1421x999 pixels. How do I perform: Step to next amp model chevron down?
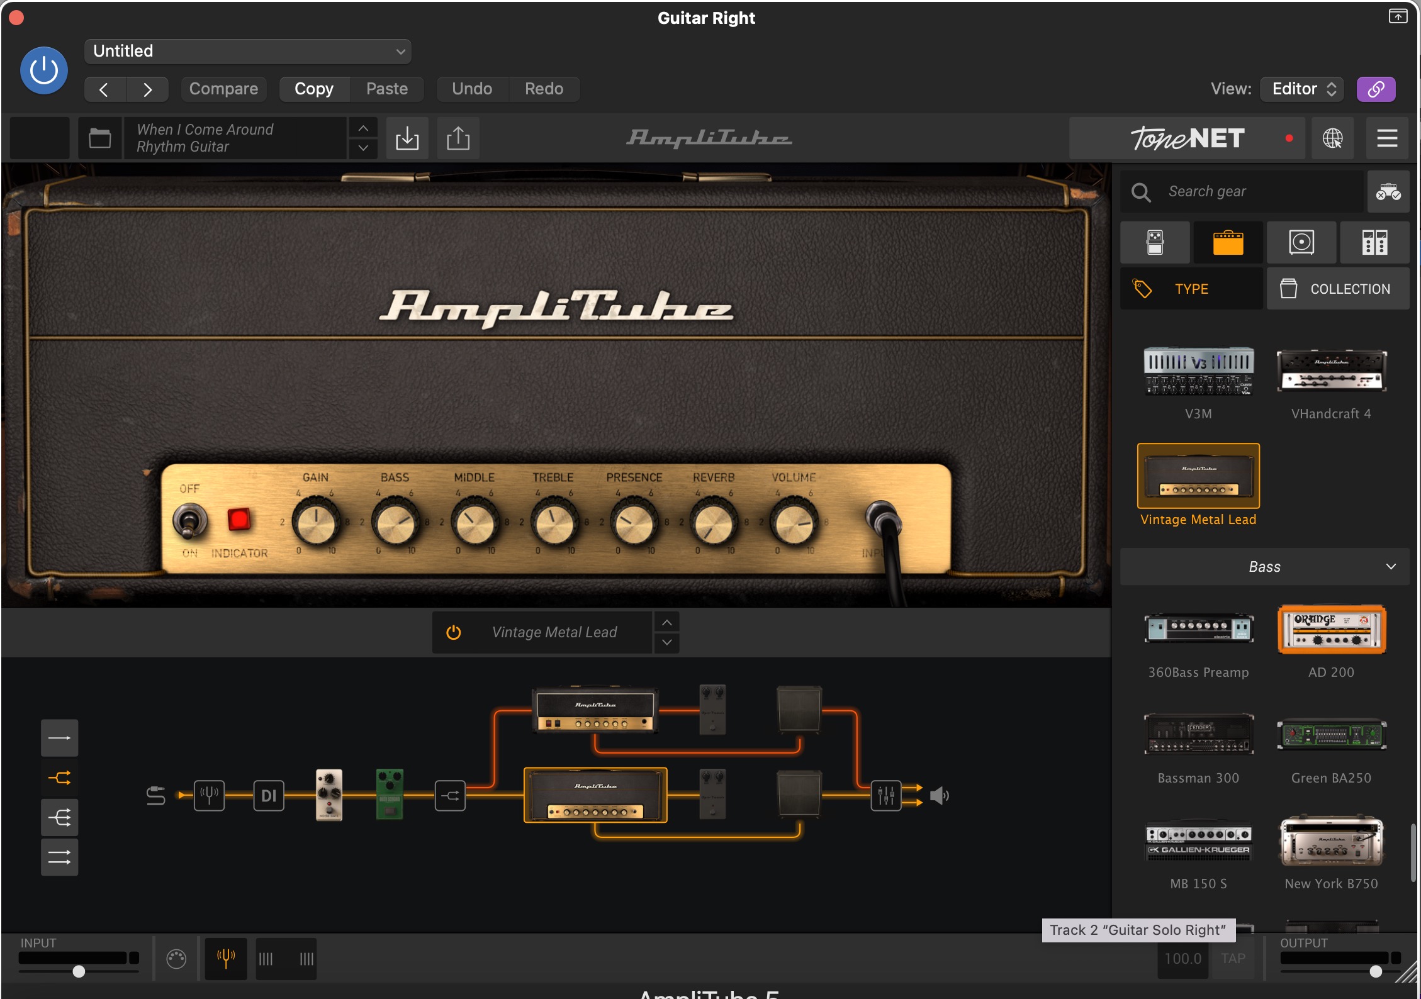click(667, 642)
